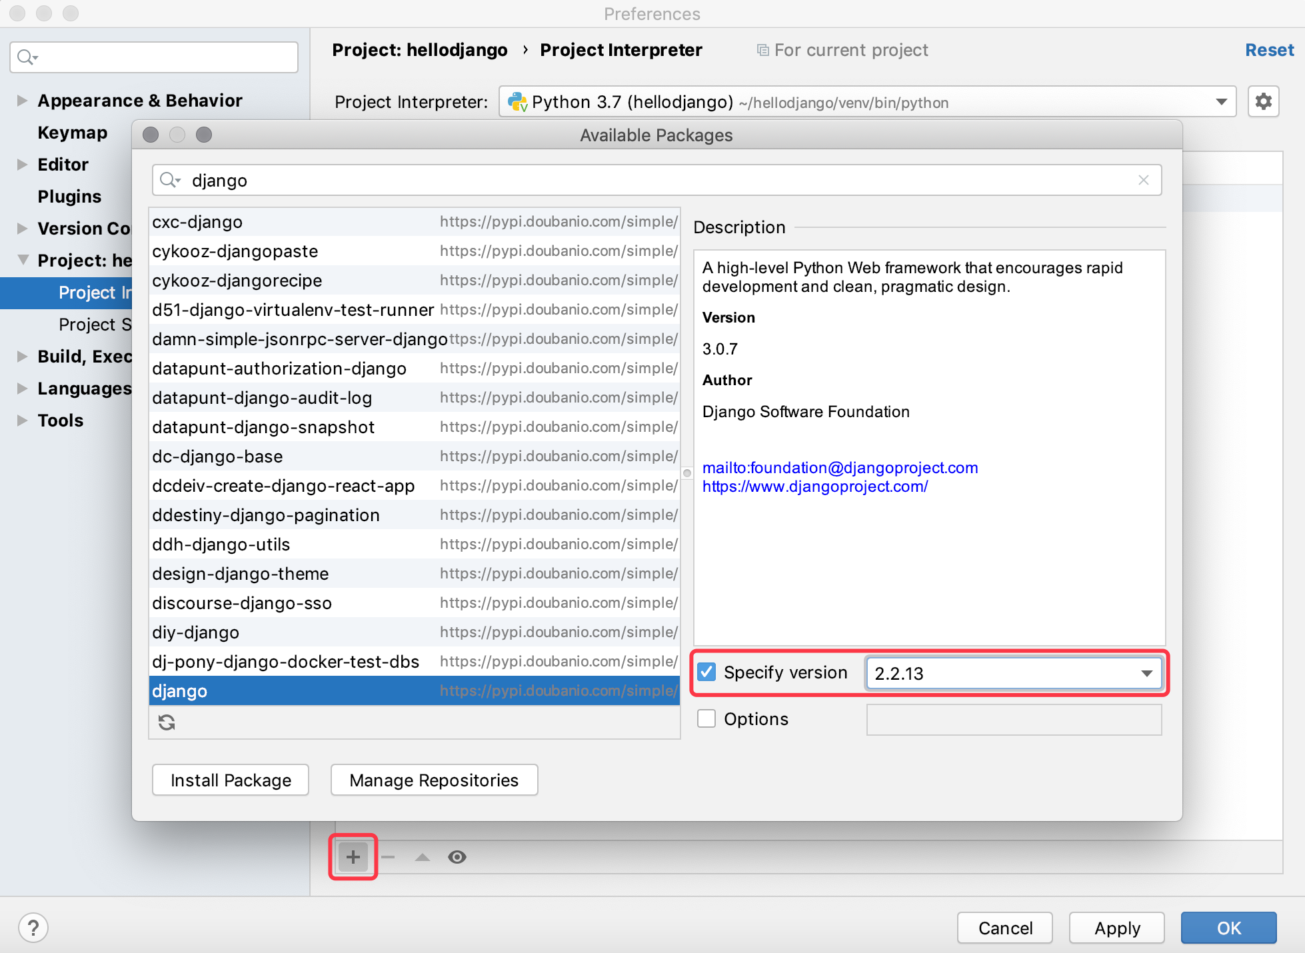
Task: Enable the Options checkbox
Action: pos(706,718)
